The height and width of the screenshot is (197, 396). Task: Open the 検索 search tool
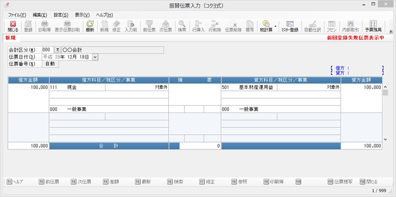[x=182, y=26]
